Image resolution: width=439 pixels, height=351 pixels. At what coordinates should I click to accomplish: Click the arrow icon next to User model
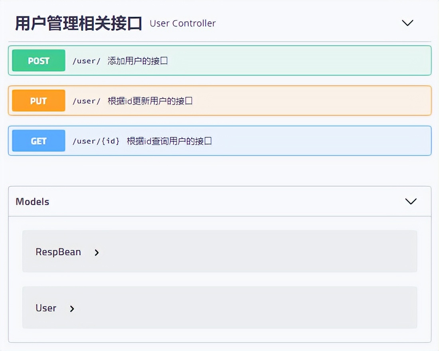(72, 308)
